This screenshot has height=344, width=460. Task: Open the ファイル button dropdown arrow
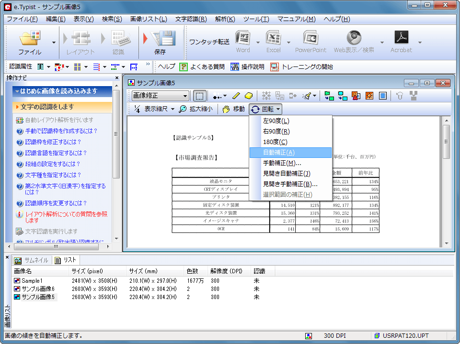click(x=54, y=43)
